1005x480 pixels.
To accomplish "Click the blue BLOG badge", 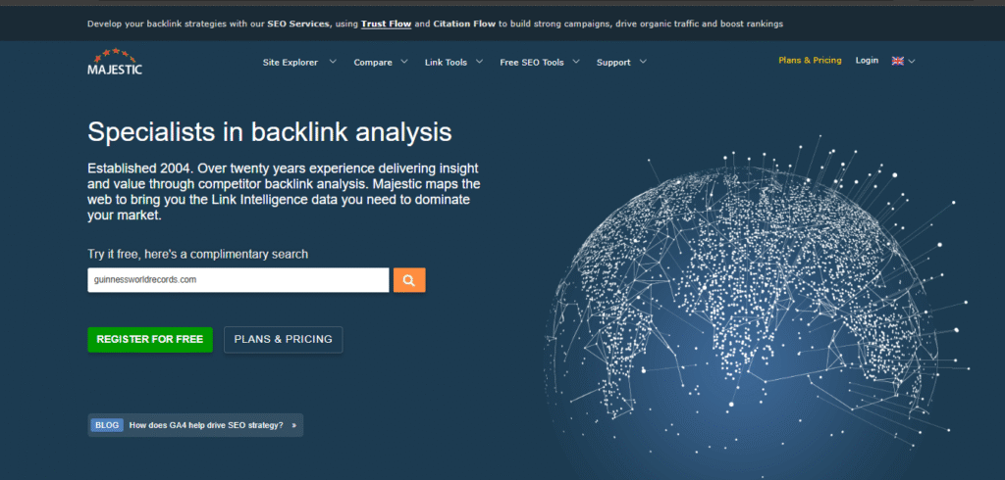I will tap(107, 425).
